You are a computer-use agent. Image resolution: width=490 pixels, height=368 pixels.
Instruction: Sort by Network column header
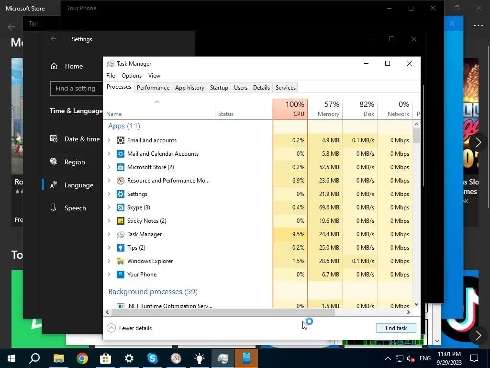point(395,109)
